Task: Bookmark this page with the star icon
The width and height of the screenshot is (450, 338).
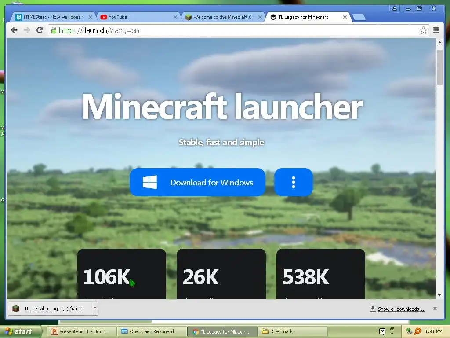Action: tap(423, 30)
